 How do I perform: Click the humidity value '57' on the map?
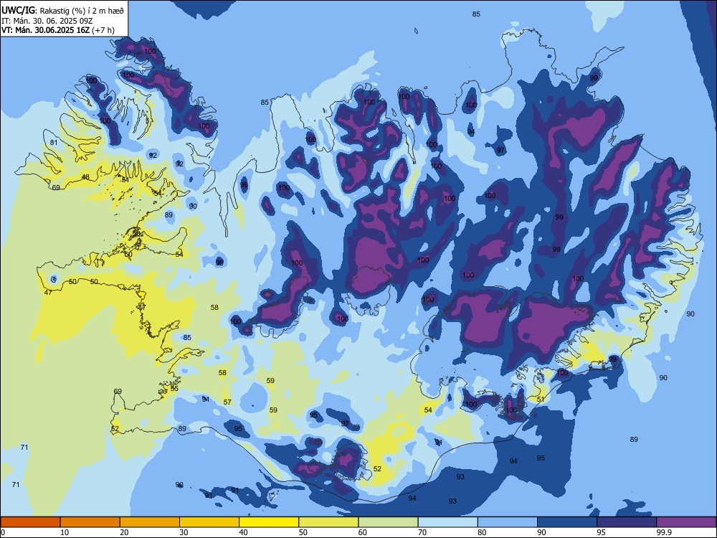(x=227, y=402)
